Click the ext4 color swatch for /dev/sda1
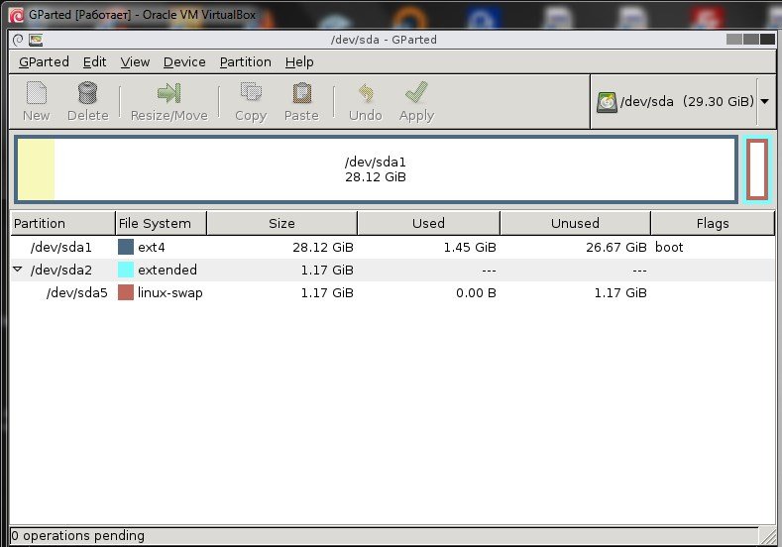Viewport: 782px width, 547px height. [126, 247]
